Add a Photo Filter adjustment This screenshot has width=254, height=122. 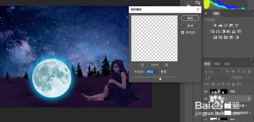click(228, 31)
